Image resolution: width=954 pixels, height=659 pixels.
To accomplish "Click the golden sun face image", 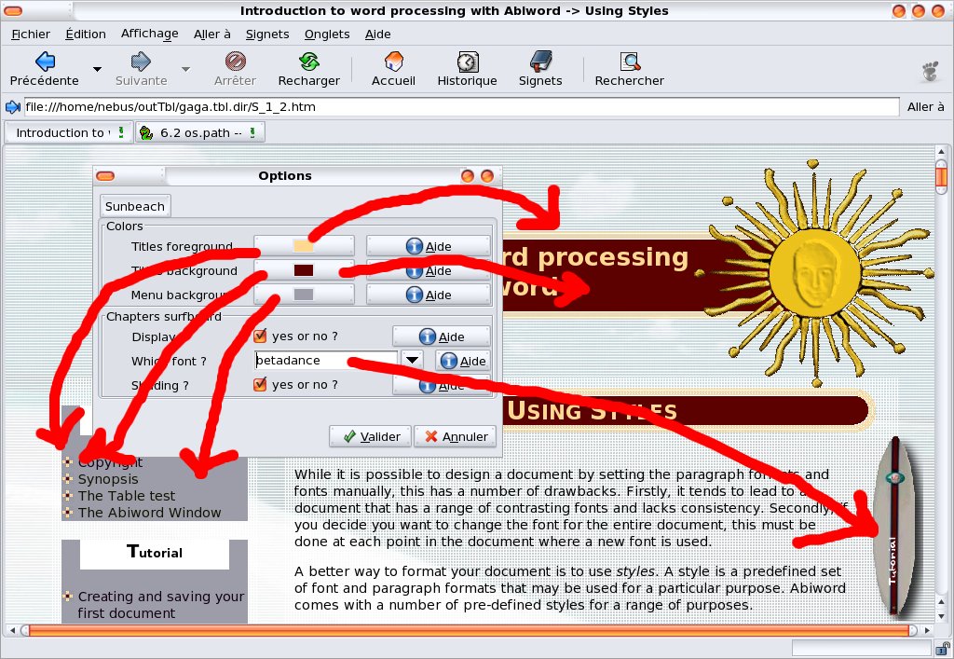I will point(814,272).
